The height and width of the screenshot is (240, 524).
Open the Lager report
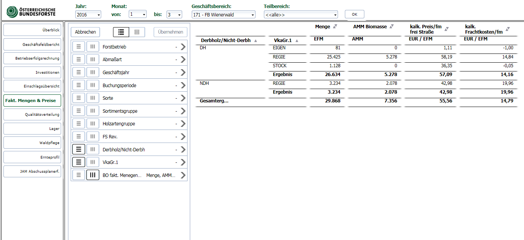click(32, 128)
